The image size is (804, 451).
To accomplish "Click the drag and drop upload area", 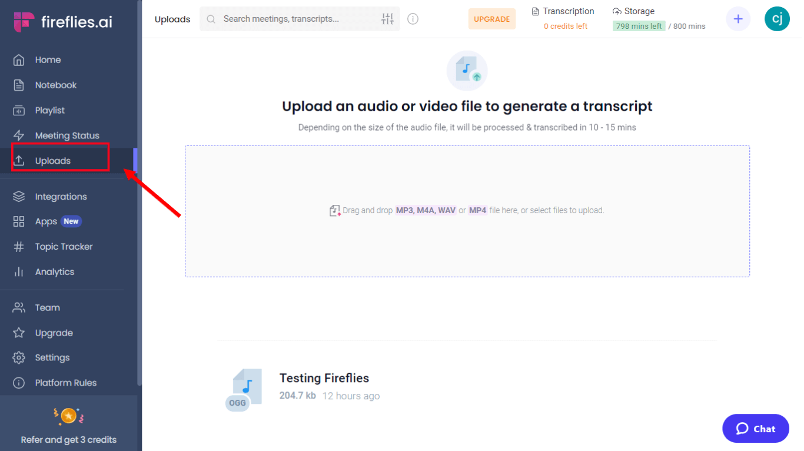I will coord(467,211).
